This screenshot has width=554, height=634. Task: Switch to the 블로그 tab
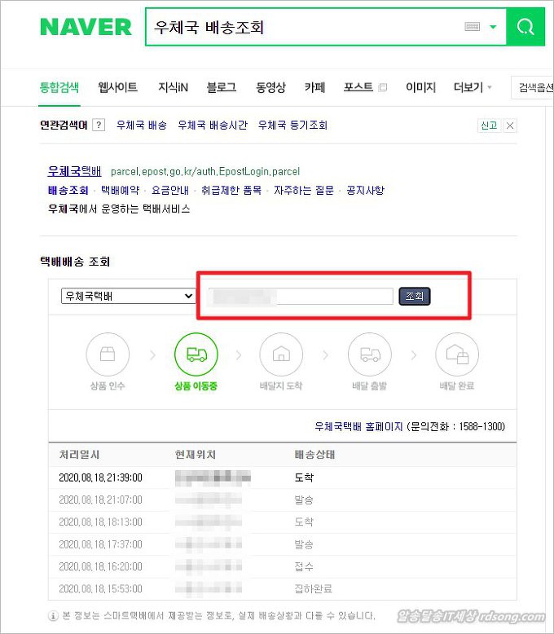(221, 87)
